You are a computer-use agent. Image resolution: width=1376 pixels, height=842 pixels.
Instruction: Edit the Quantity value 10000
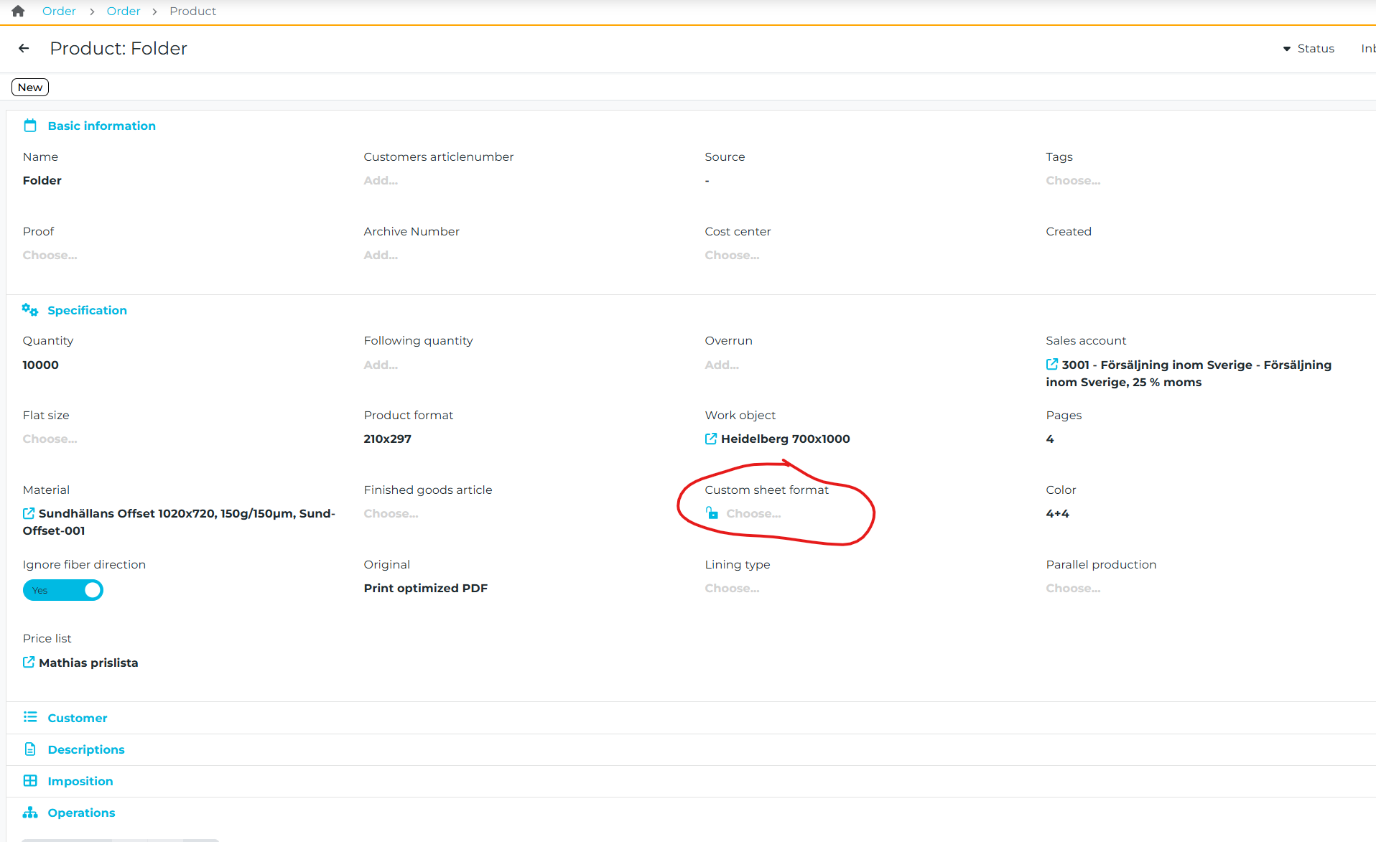point(41,365)
